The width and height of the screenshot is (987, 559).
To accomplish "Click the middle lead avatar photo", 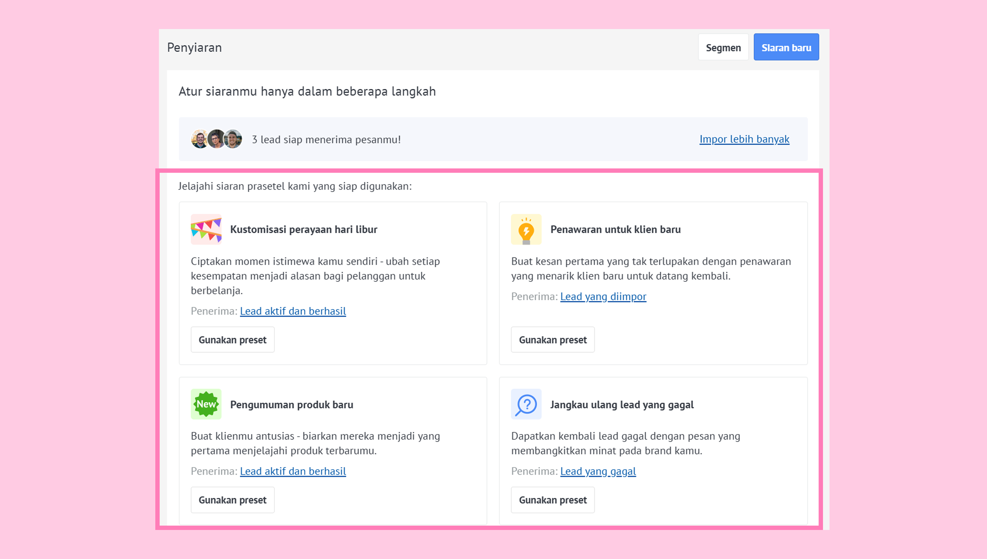I will point(216,139).
